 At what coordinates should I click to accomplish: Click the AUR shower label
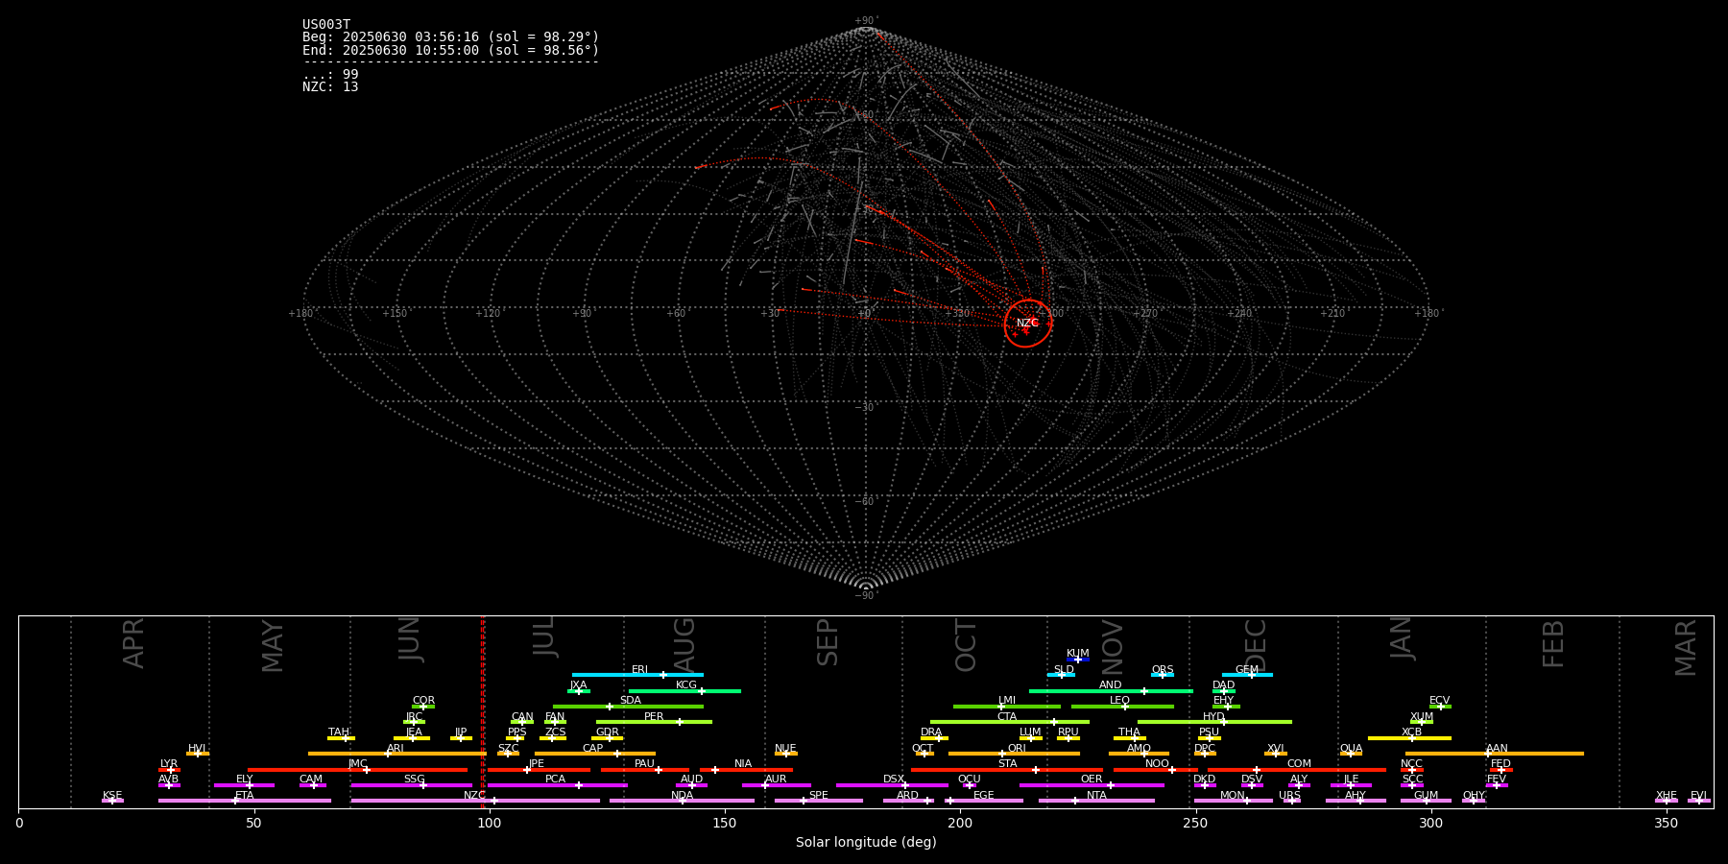[776, 780]
